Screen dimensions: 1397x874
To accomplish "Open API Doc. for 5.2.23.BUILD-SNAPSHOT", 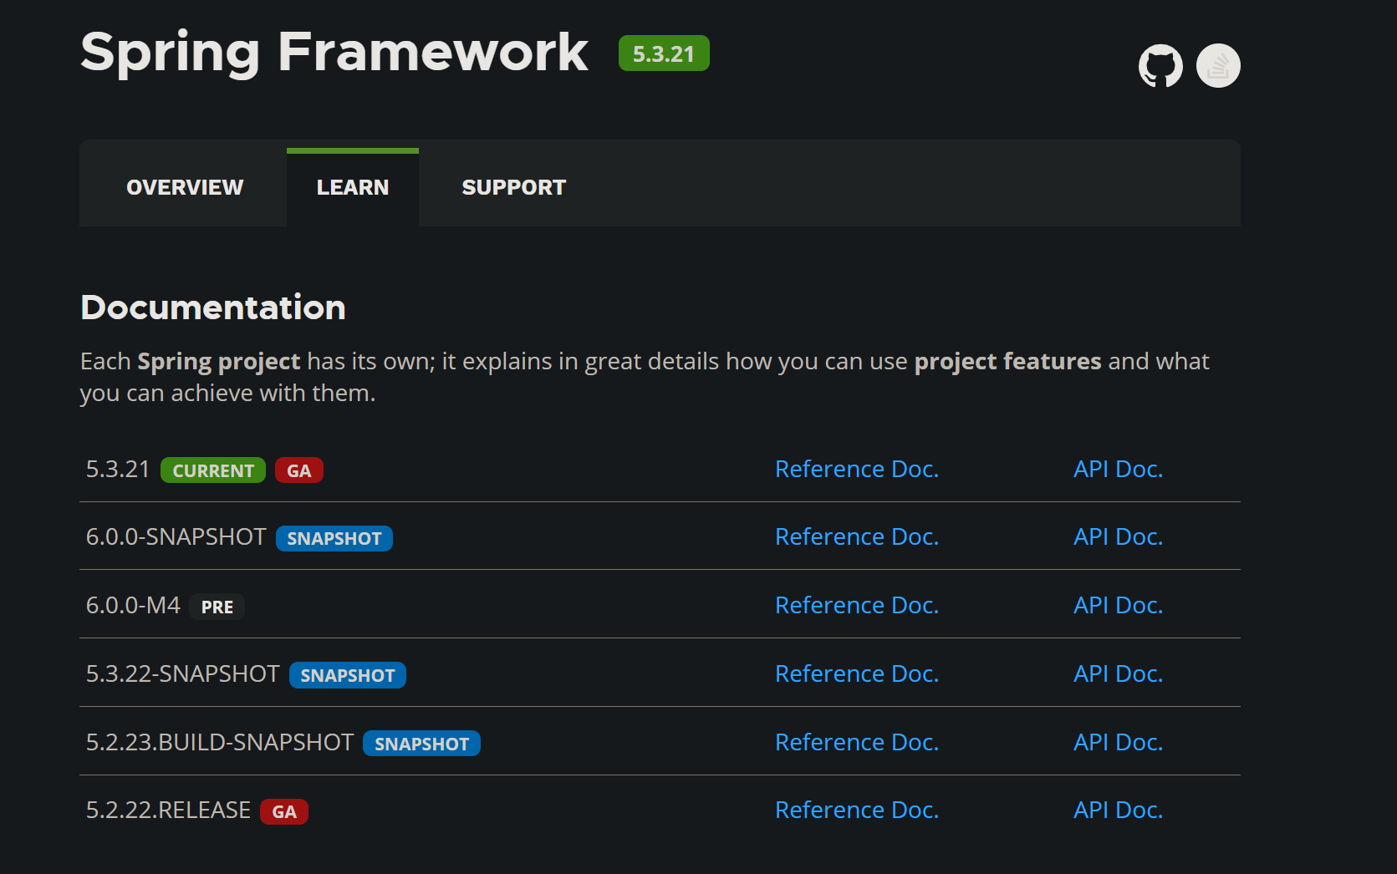I will coord(1118,742).
